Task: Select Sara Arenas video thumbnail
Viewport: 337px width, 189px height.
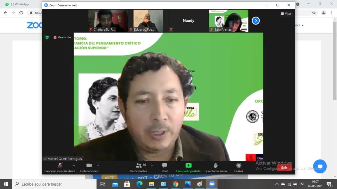Action: 228,20
